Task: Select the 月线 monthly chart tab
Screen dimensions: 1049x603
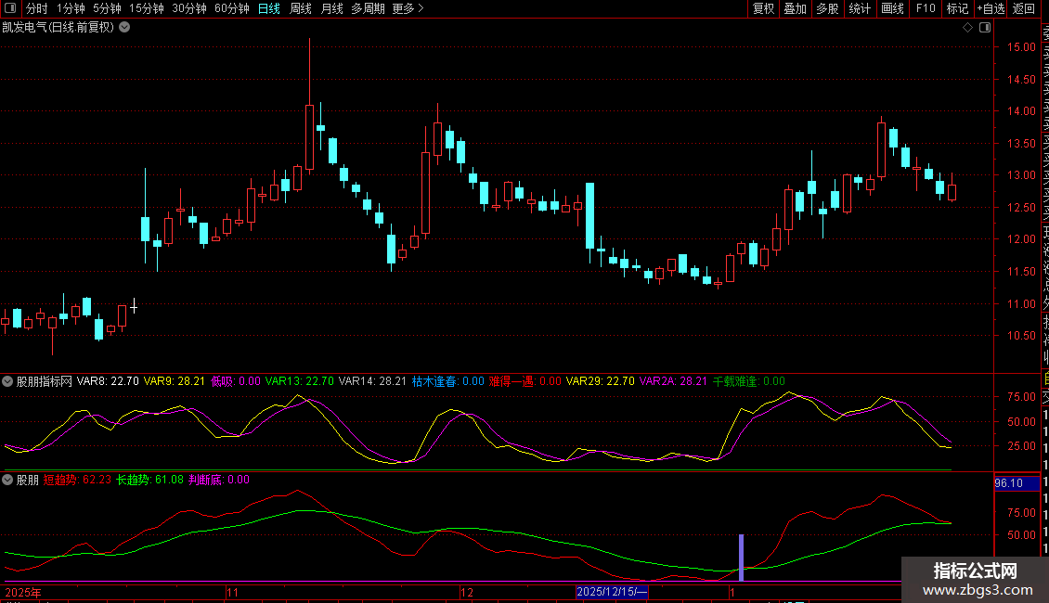Action: tap(331, 8)
